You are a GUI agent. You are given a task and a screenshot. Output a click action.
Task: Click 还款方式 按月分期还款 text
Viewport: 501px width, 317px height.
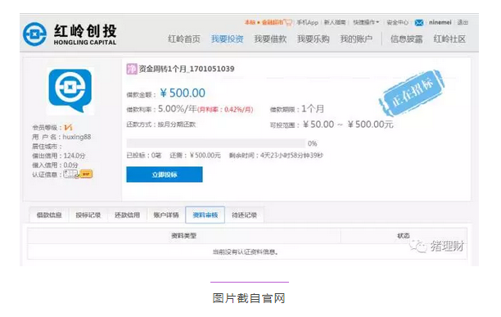160,125
